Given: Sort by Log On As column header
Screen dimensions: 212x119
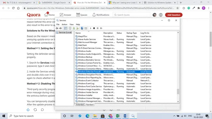Looking at the screenshot, I should pyautogui.click(x=145, y=33).
